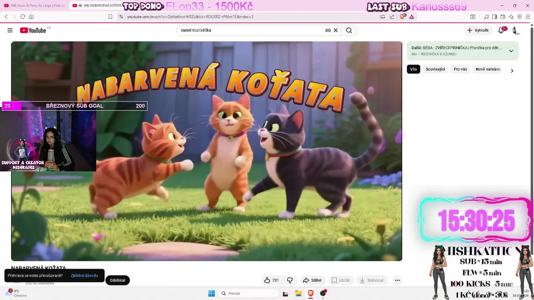
Task: Click the Zjištění důvodu link
Action: (84, 275)
